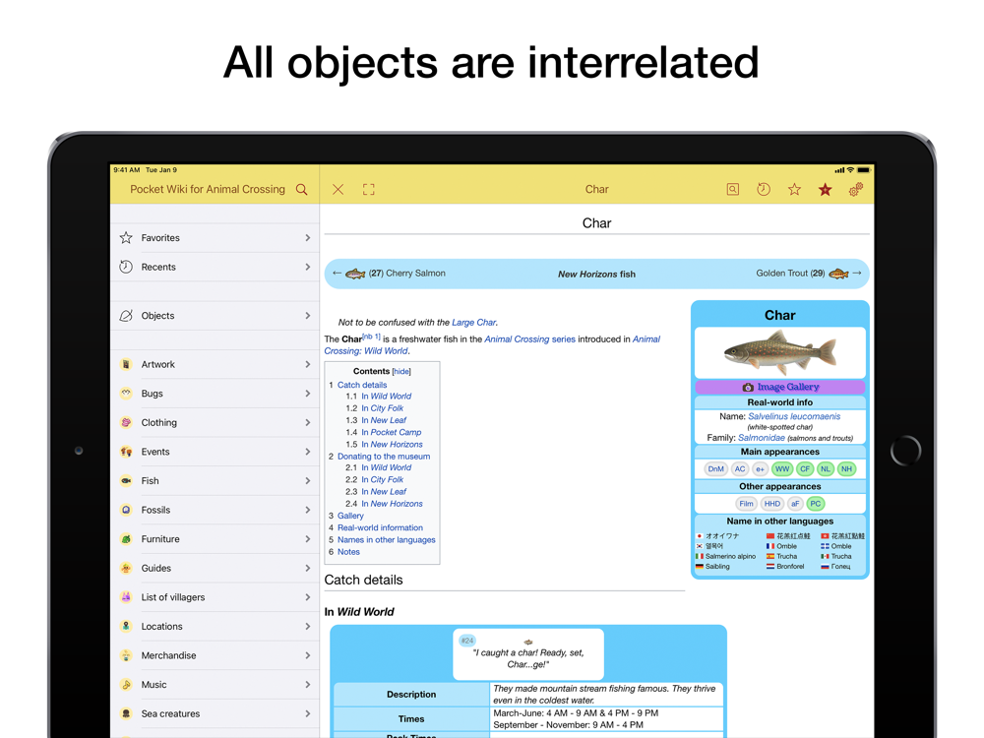Image resolution: width=984 pixels, height=738 pixels.
Task: Tap the Locations category icon
Action: [126, 626]
